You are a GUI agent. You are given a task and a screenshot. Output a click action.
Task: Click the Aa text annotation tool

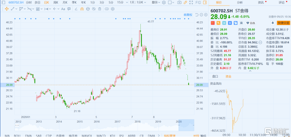pyautogui.click(x=63, y=9)
